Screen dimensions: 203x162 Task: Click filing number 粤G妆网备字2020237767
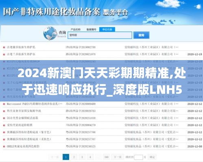(81, 139)
